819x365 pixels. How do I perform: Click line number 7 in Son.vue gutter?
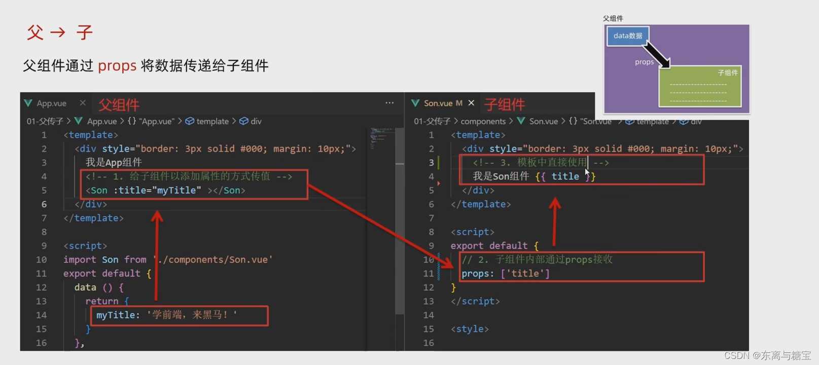coord(432,218)
